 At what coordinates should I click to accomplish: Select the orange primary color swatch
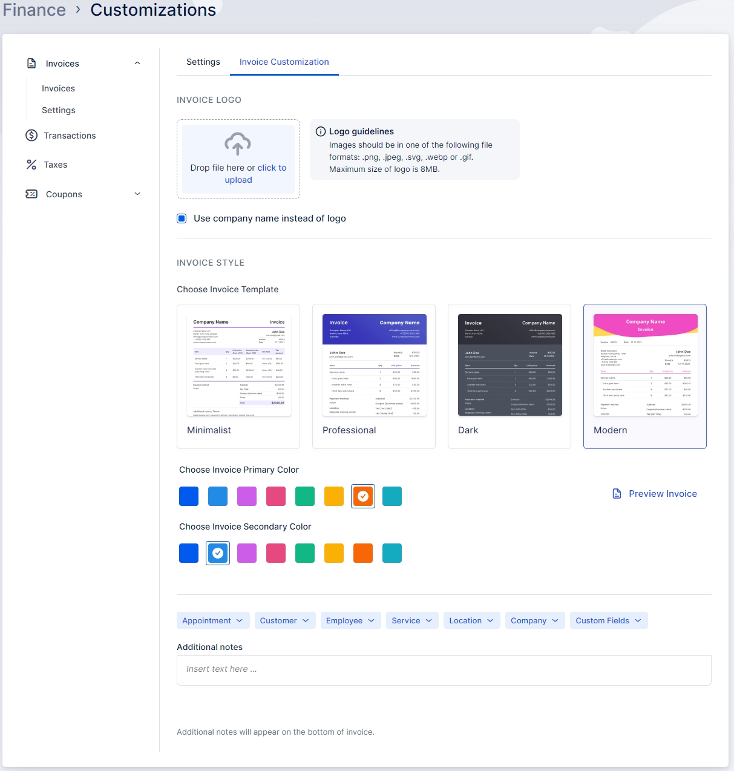coord(363,496)
